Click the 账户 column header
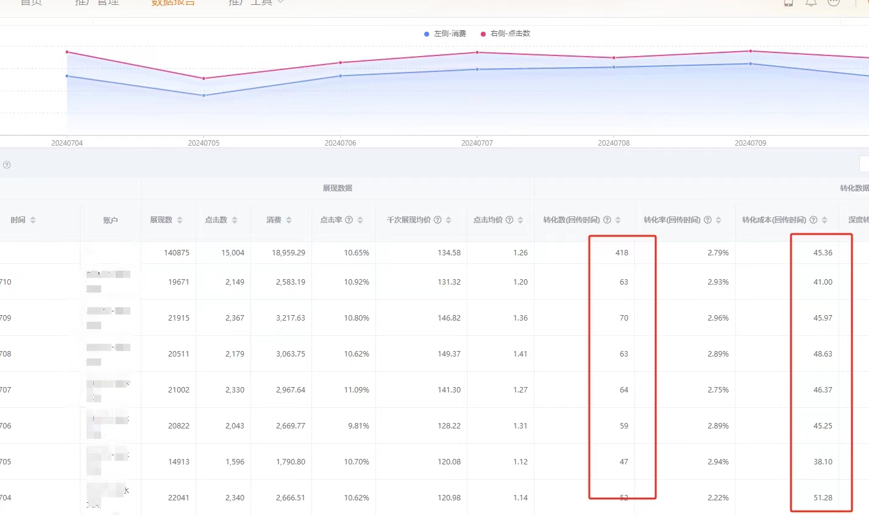 [x=110, y=220]
